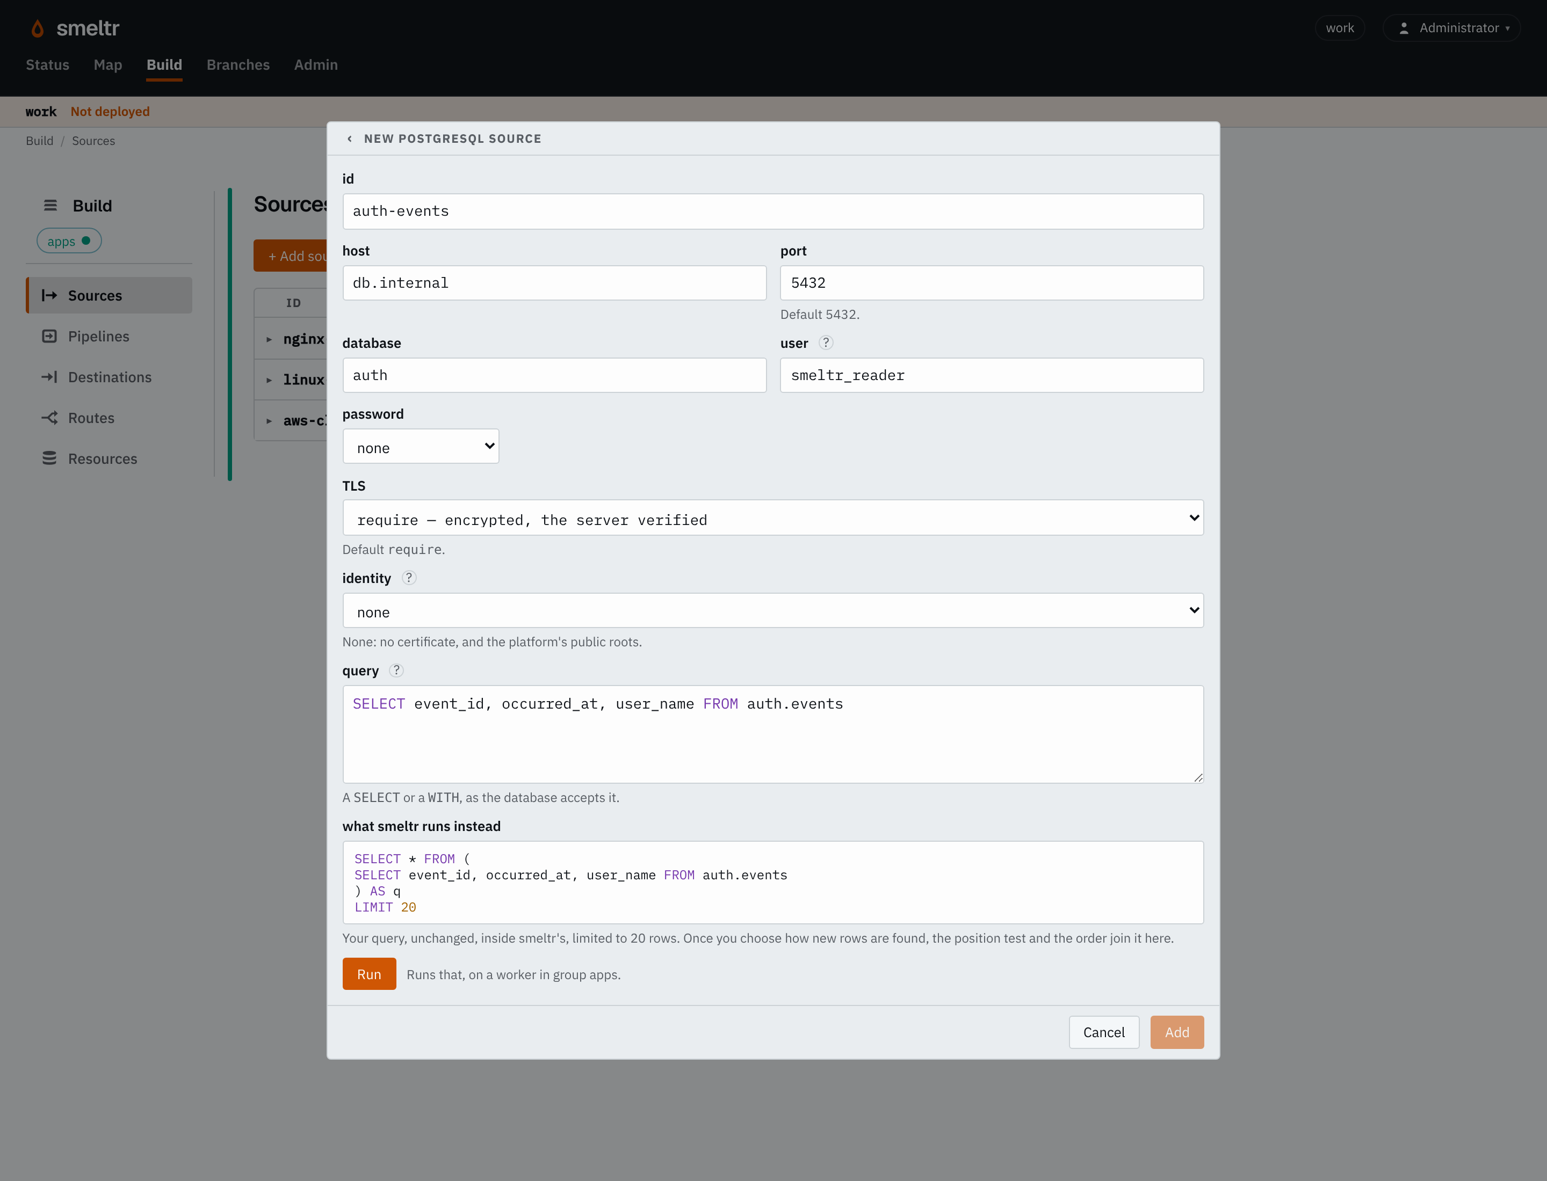
Task: Focus the user input field
Action: (x=991, y=375)
